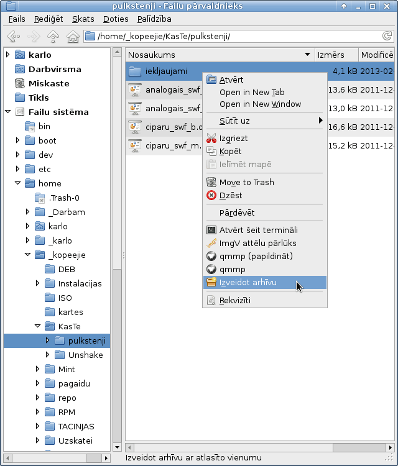
Task: Expand the Instalacijas folder node
Action: coord(37,283)
